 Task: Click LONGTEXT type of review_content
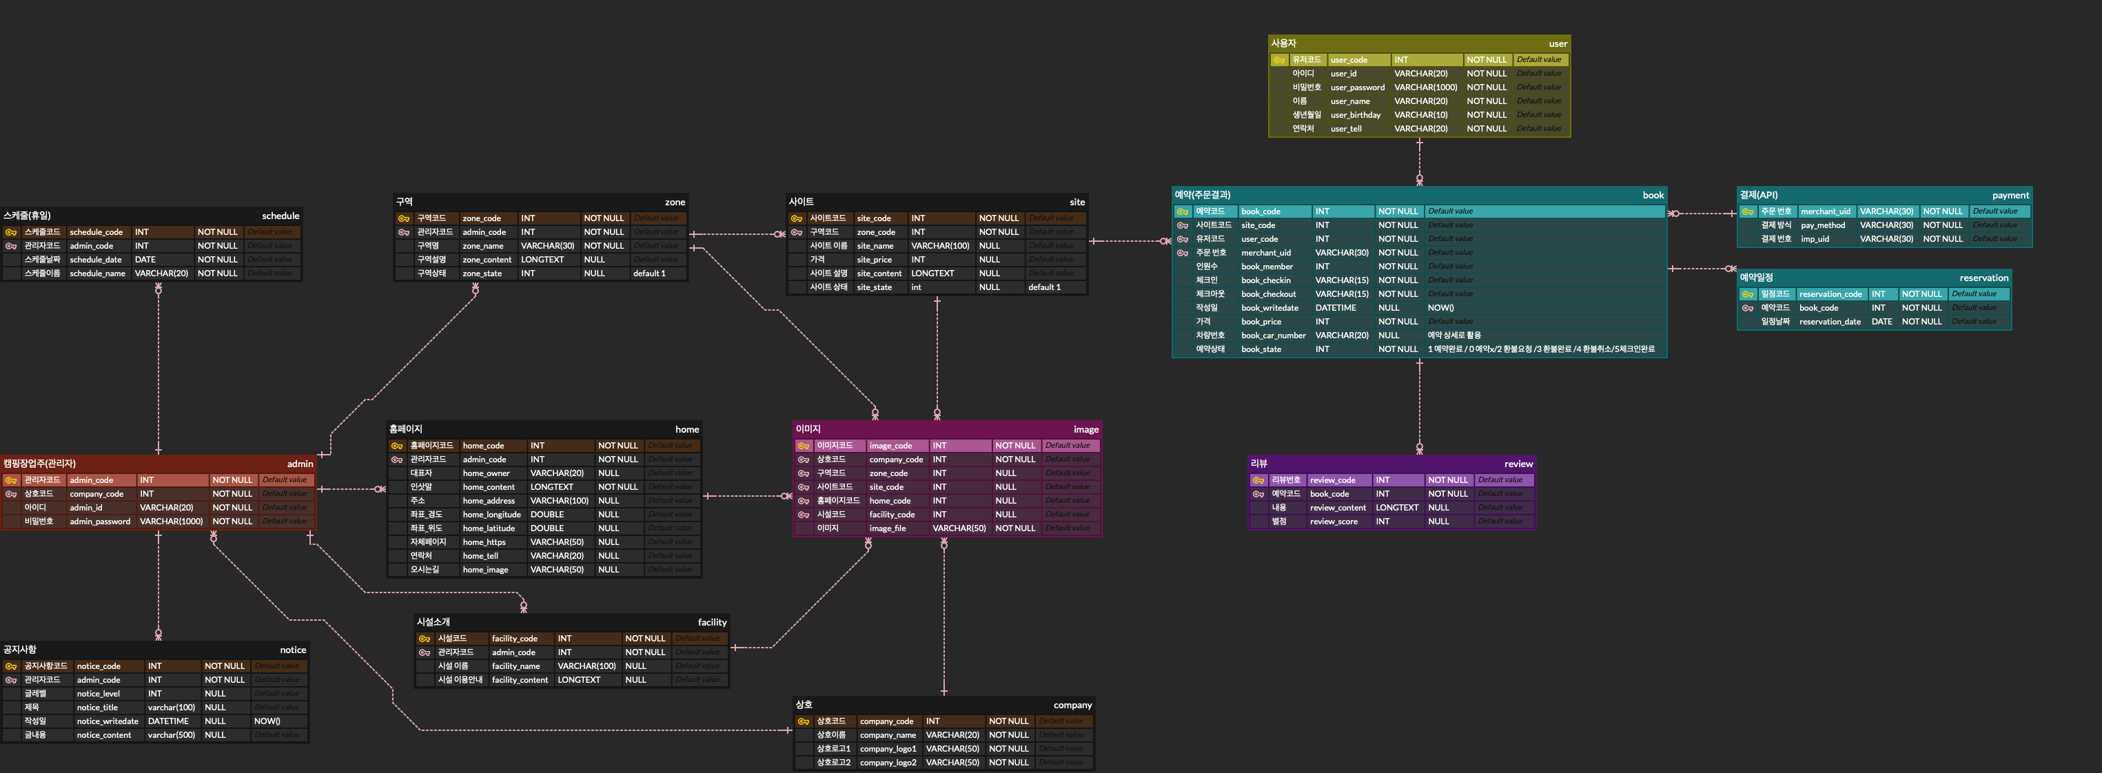1396,507
